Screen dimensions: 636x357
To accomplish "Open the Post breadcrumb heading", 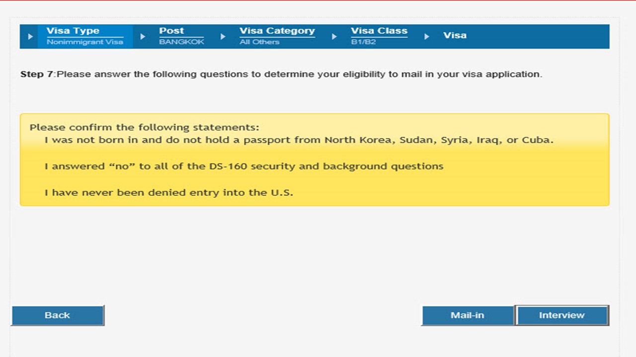I will 171,31.
